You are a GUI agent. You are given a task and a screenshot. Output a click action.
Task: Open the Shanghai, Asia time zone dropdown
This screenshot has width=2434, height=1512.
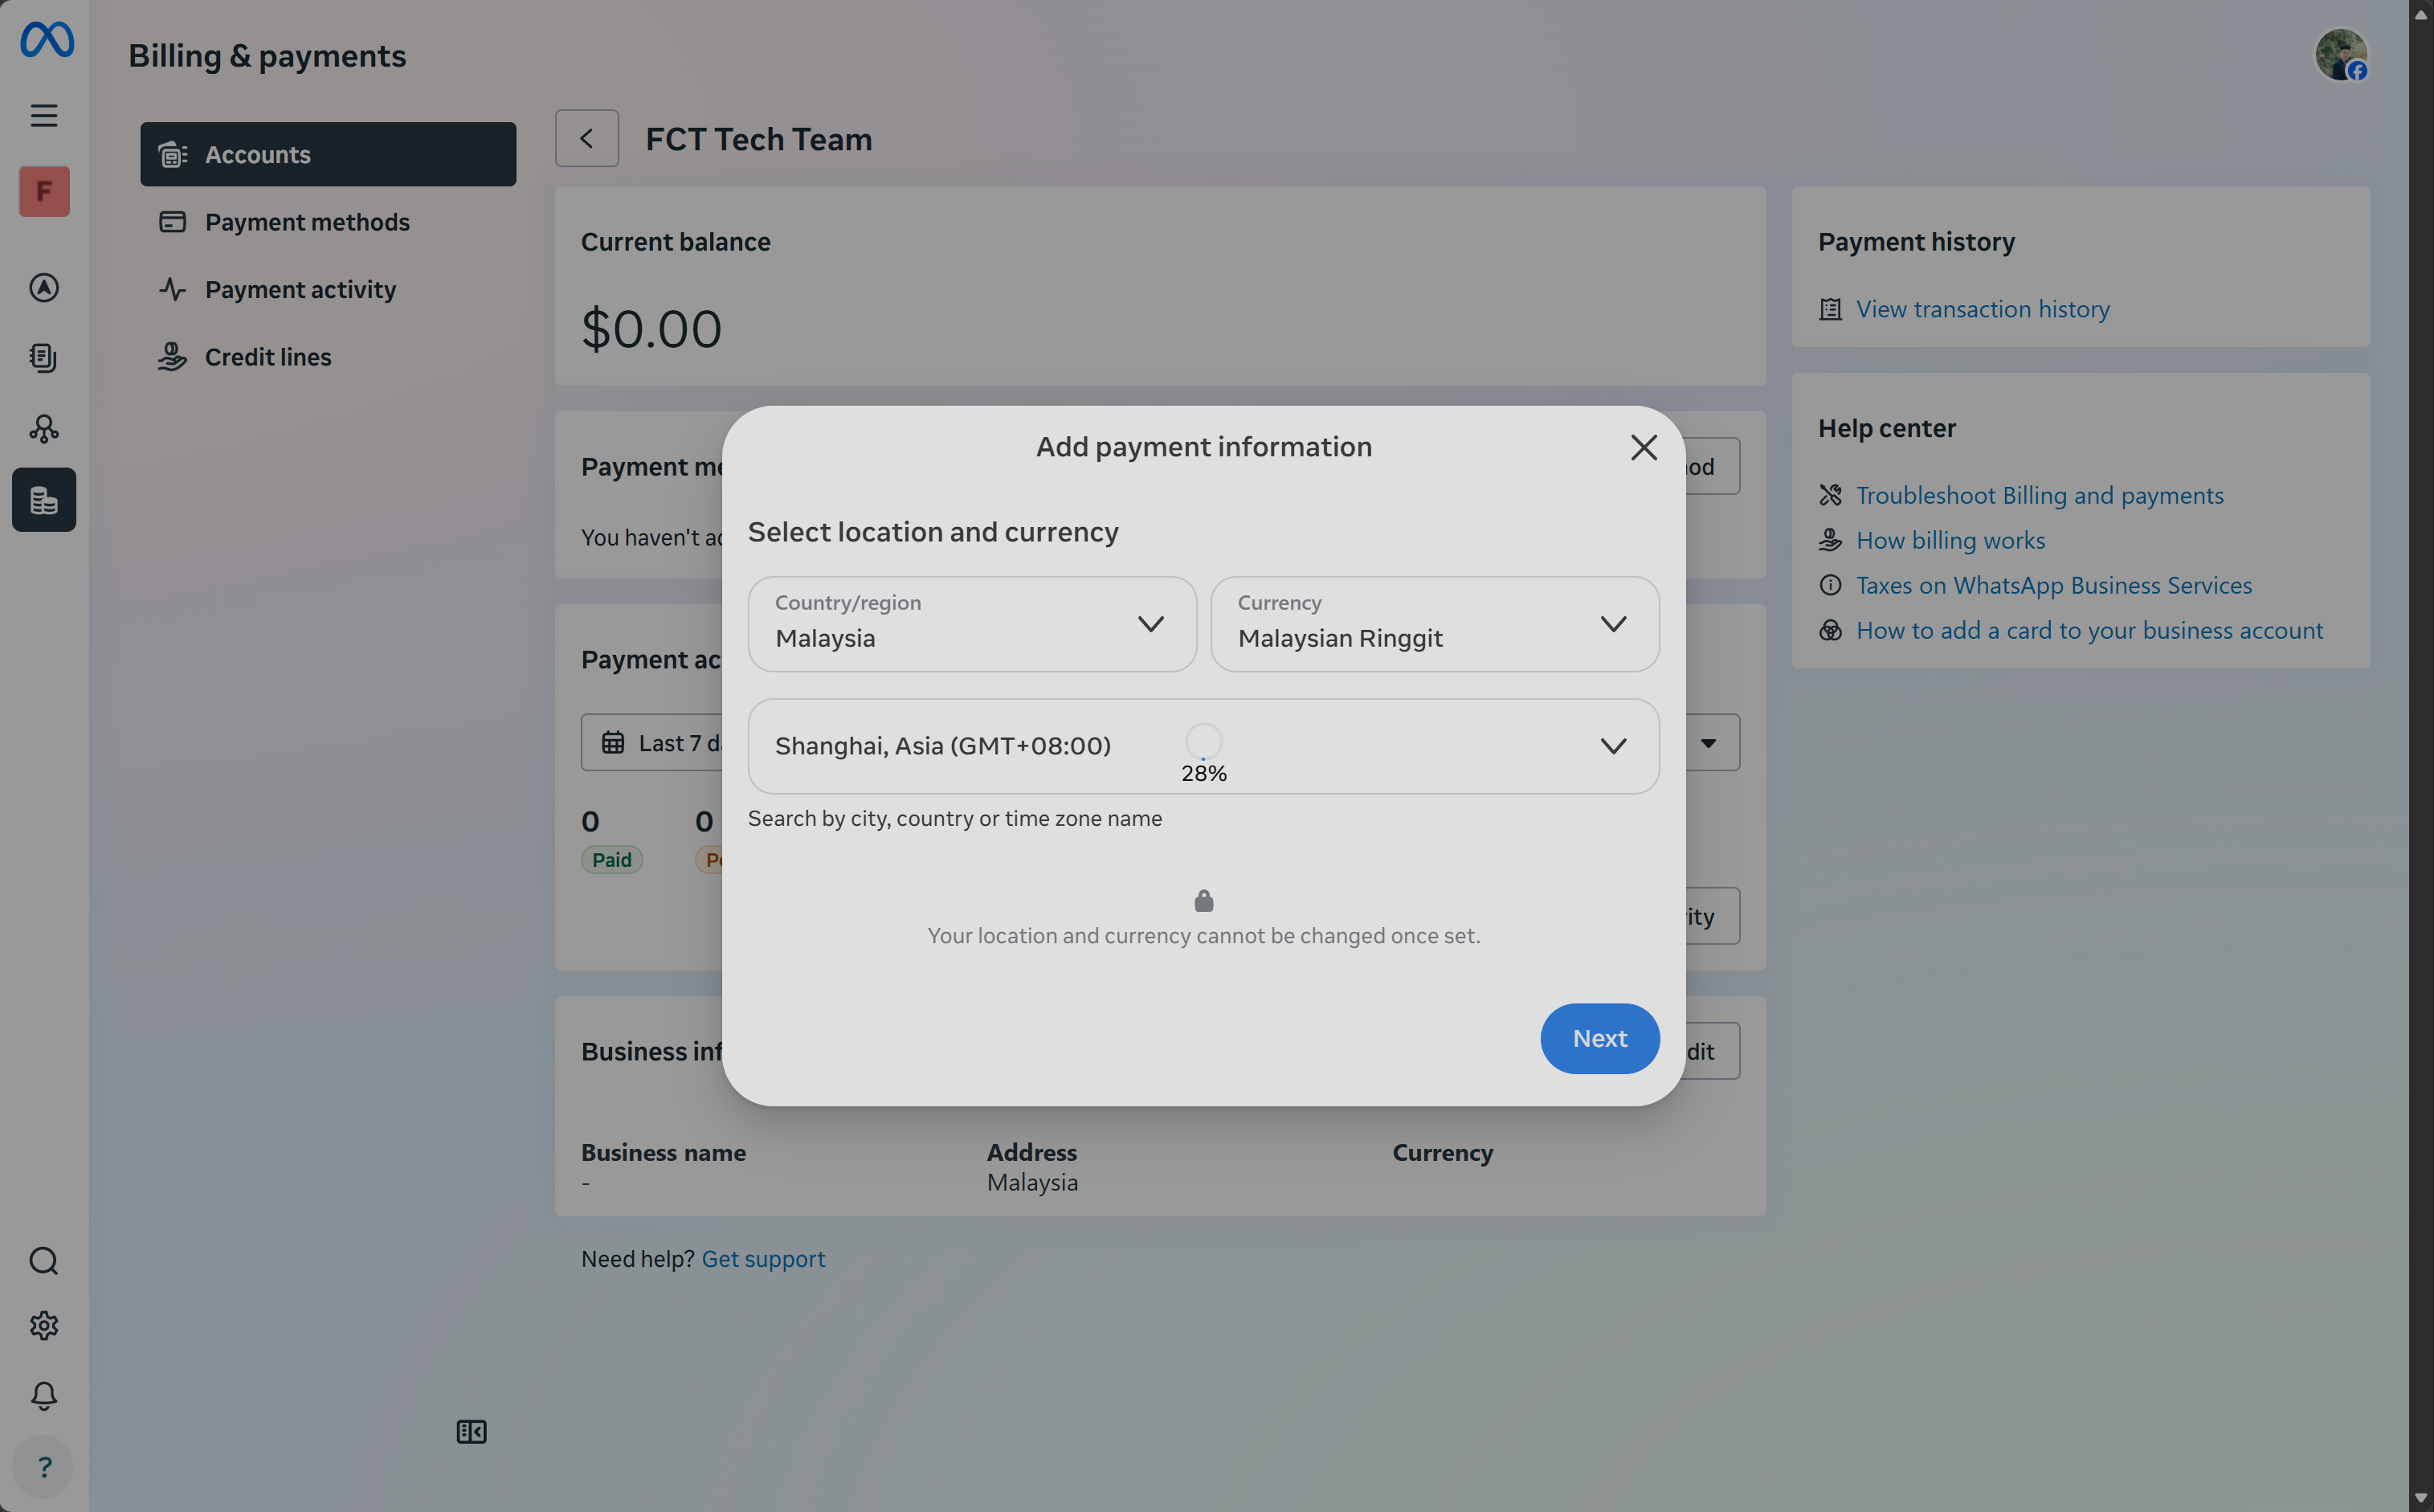pyautogui.click(x=1203, y=746)
